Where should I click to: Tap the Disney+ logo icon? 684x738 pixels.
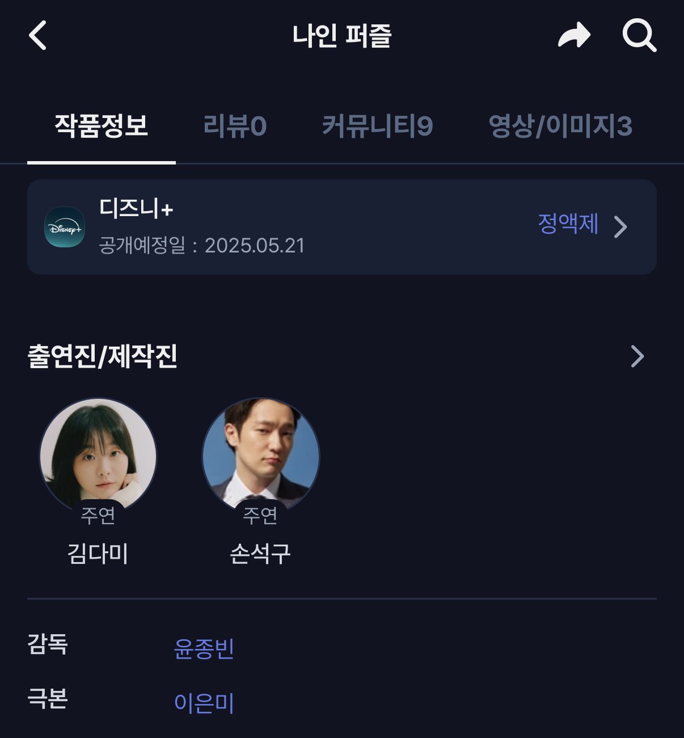pyautogui.click(x=65, y=227)
